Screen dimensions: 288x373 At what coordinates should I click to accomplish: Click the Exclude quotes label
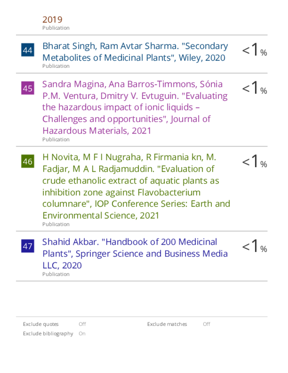(x=41, y=324)
